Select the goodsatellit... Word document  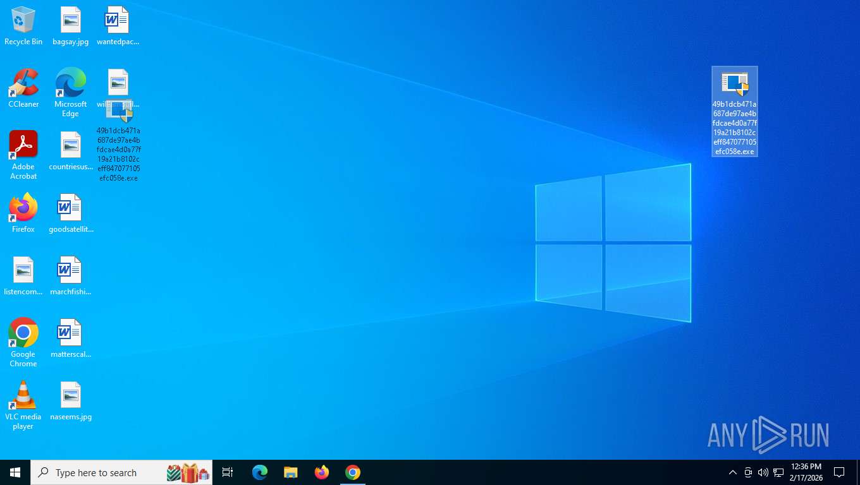coord(71,213)
